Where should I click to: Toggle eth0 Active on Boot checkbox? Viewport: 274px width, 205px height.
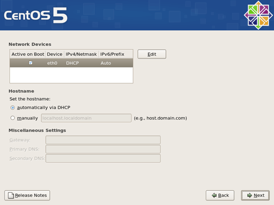coord(30,63)
